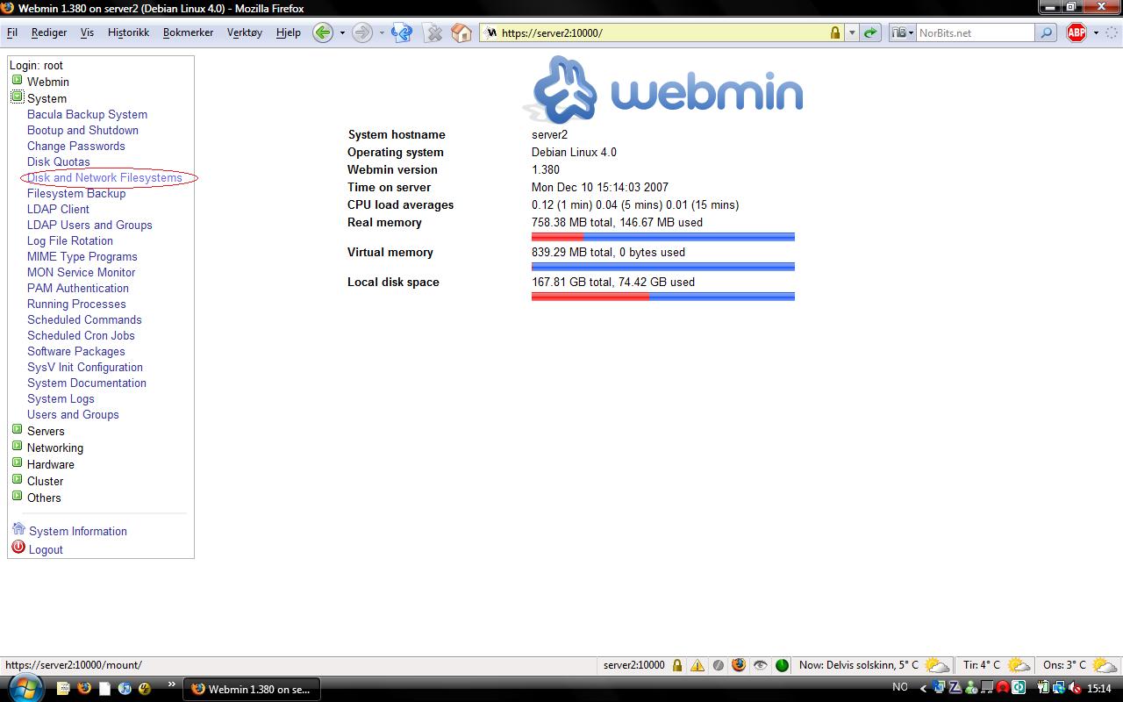Click the search magnifier button
Image resolution: width=1123 pixels, height=702 pixels.
[x=1046, y=32]
